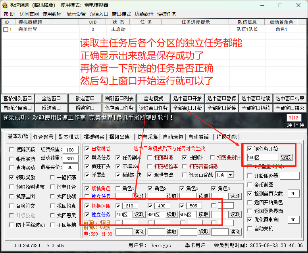This screenshot has width=308, height=253.
Task: Click the 开始服务器 input field
Action: point(289,176)
